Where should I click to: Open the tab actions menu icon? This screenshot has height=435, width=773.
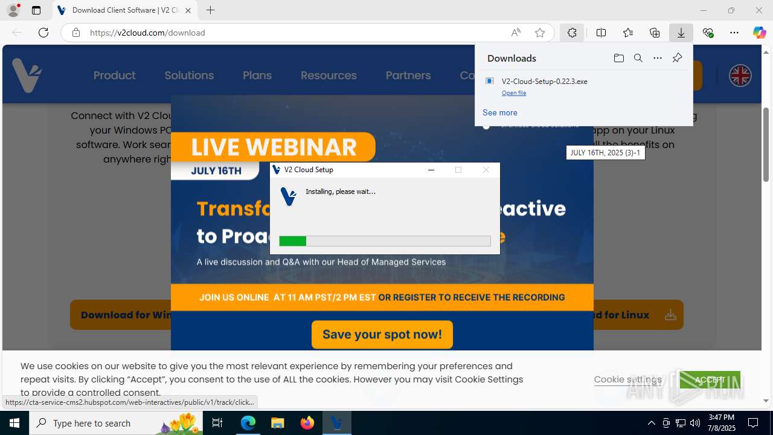tap(36, 10)
